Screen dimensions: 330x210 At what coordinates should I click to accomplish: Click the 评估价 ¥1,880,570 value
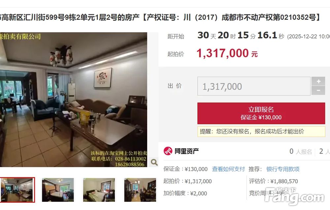pyautogui.click(x=273, y=181)
